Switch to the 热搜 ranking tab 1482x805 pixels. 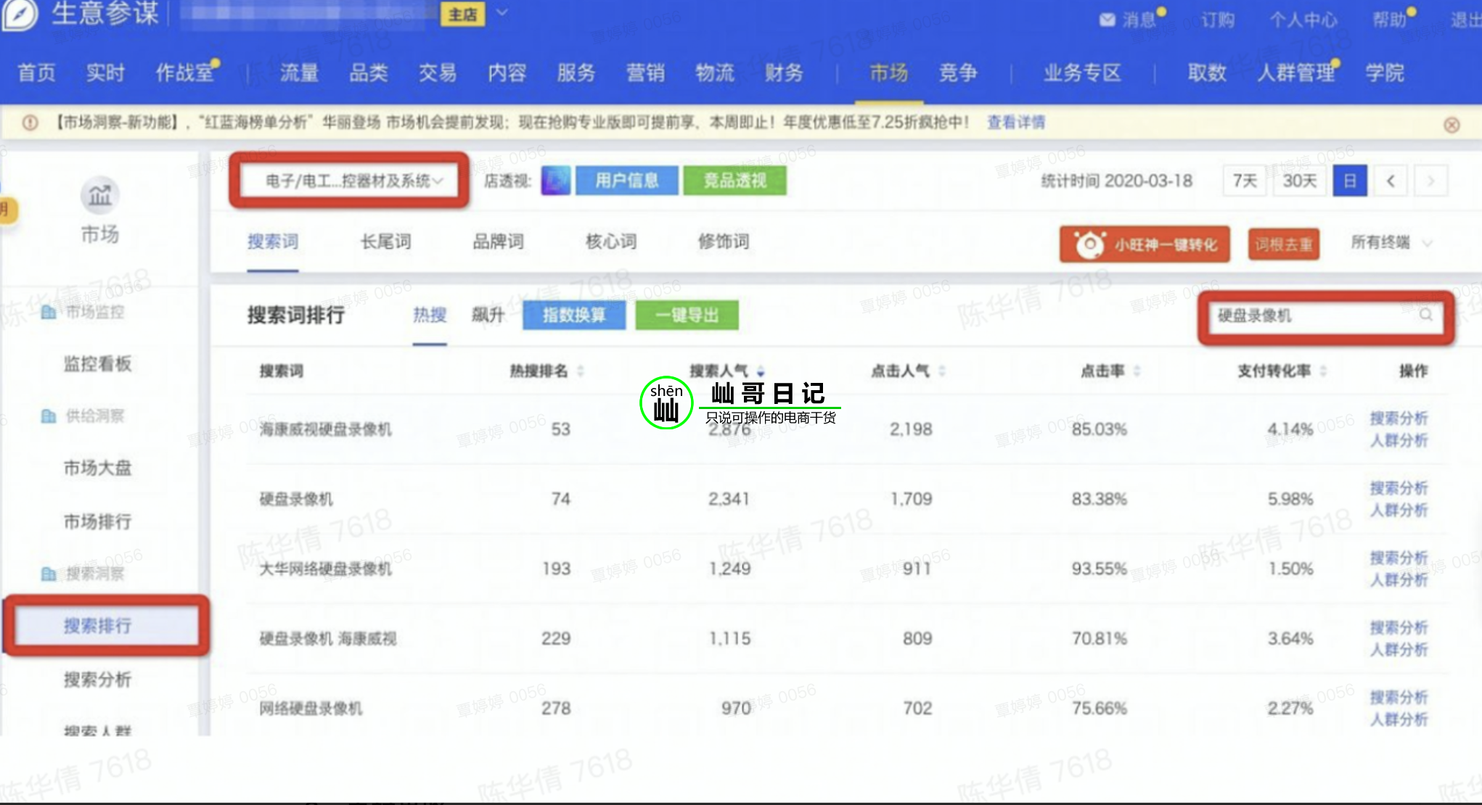[x=430, y=315]
